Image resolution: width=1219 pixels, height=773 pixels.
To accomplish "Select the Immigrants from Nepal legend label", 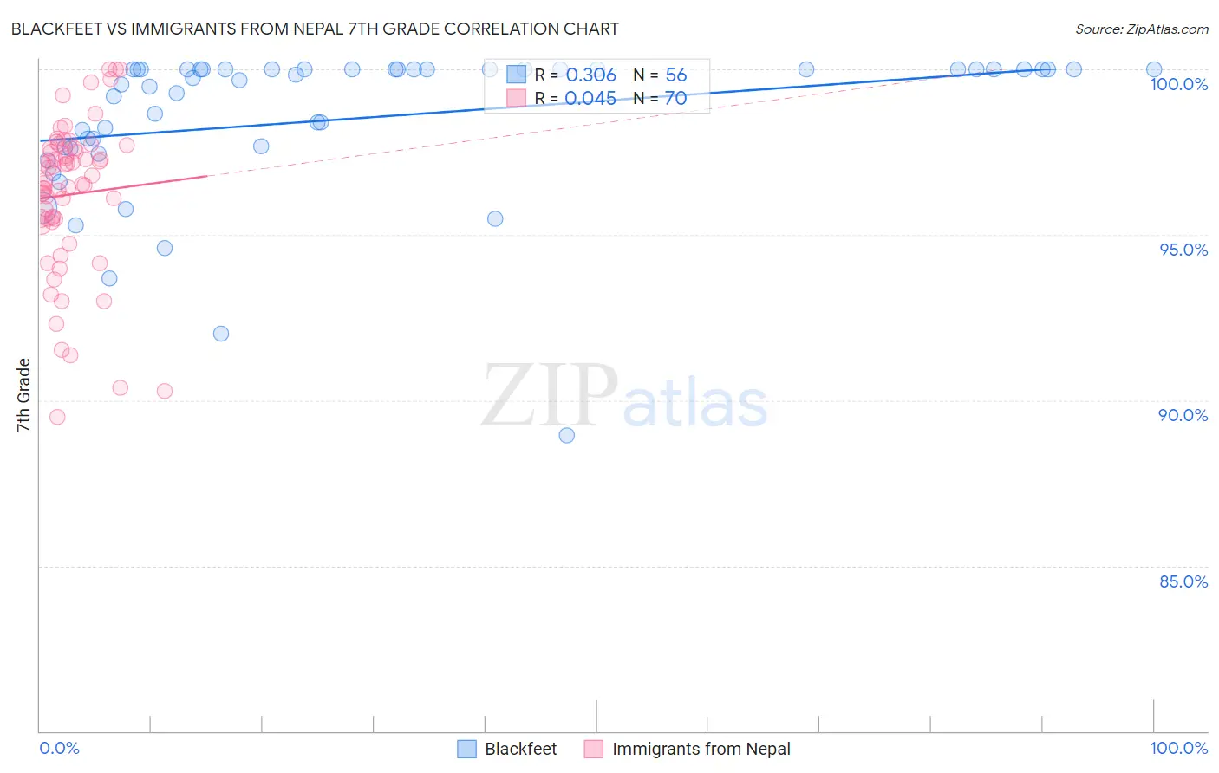I will (701, 749).
